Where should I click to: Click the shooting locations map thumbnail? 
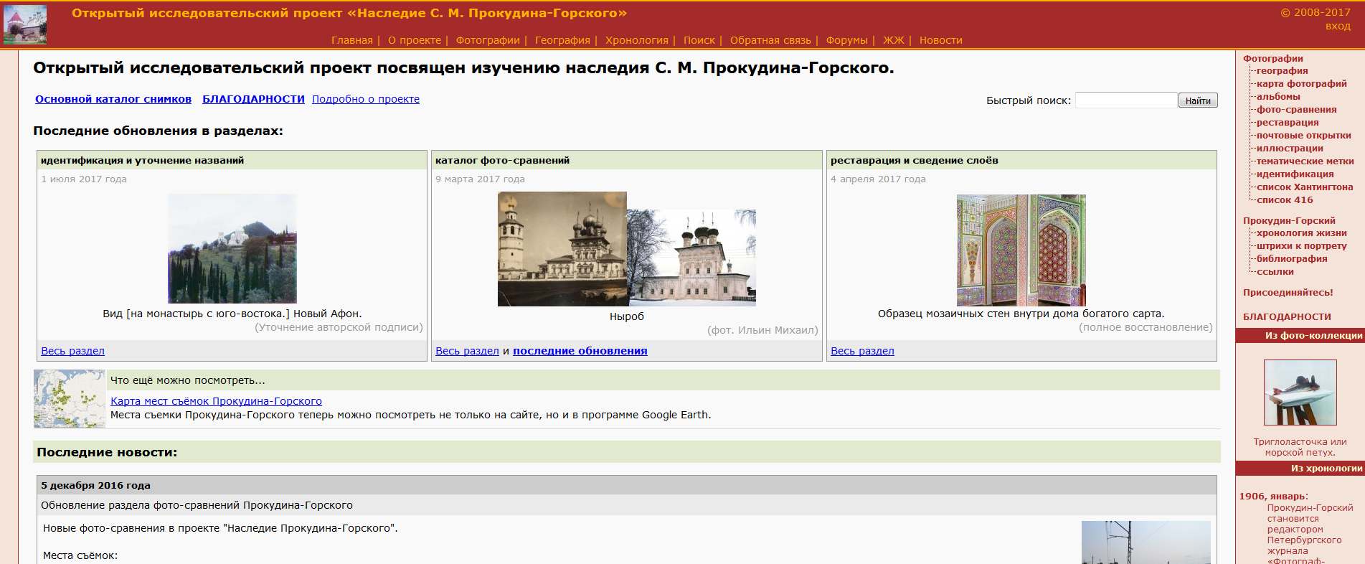coord(70,399)
